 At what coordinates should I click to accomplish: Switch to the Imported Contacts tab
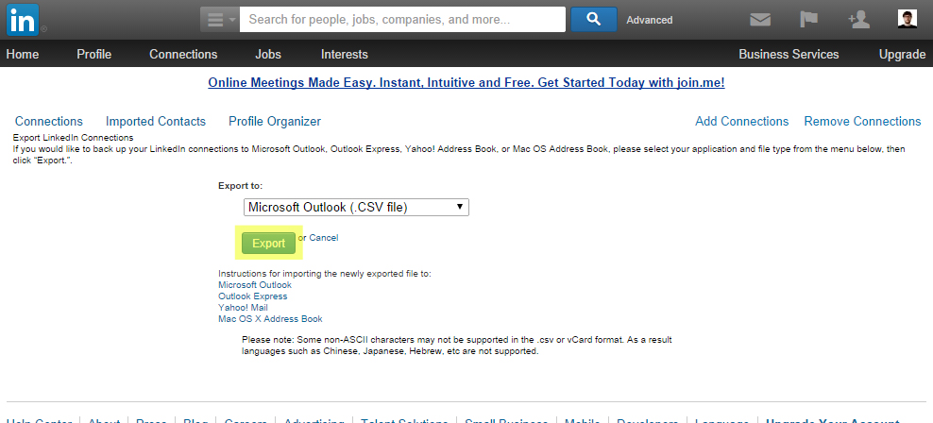tap(156, 122)
